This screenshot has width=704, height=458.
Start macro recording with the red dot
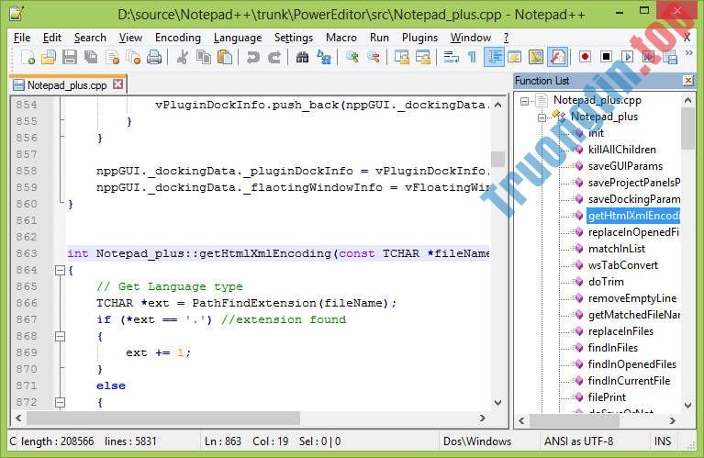pyautogui.click(x=585, y=57)
